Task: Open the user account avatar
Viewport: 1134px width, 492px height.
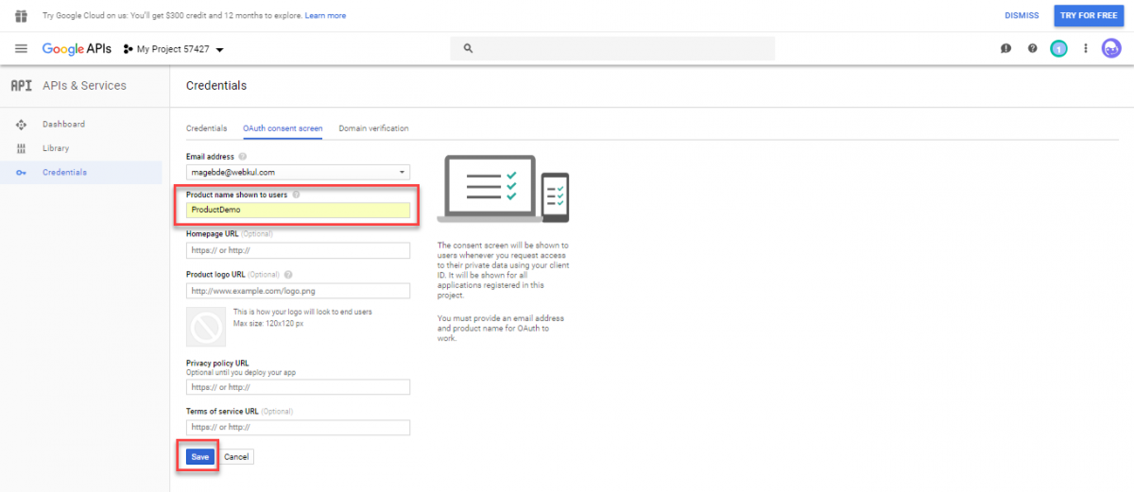Action: coord(1111,48)
